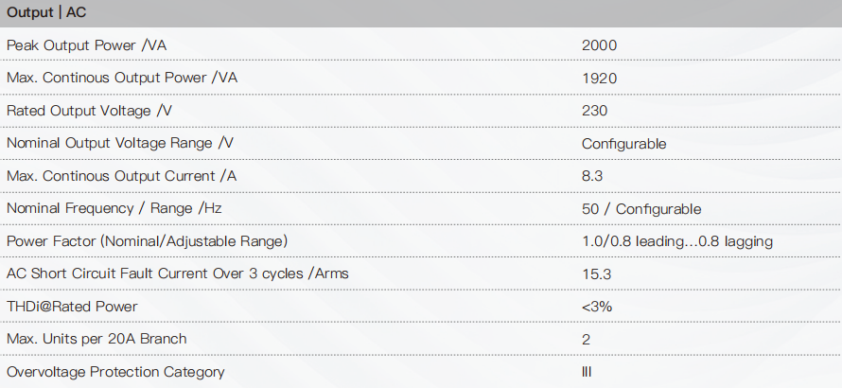Click the 230 rated voltage value
This screenshot has height=388, width=842.
[x=594, y=111]
